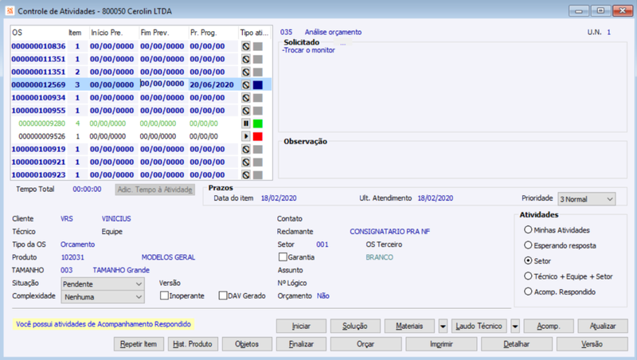Image resolution: width=637 pixels, height=360 pixels.
Task: Click the blocked icon in the 100000100934 row
Action: pyautogui.click(x=246, y=98)
